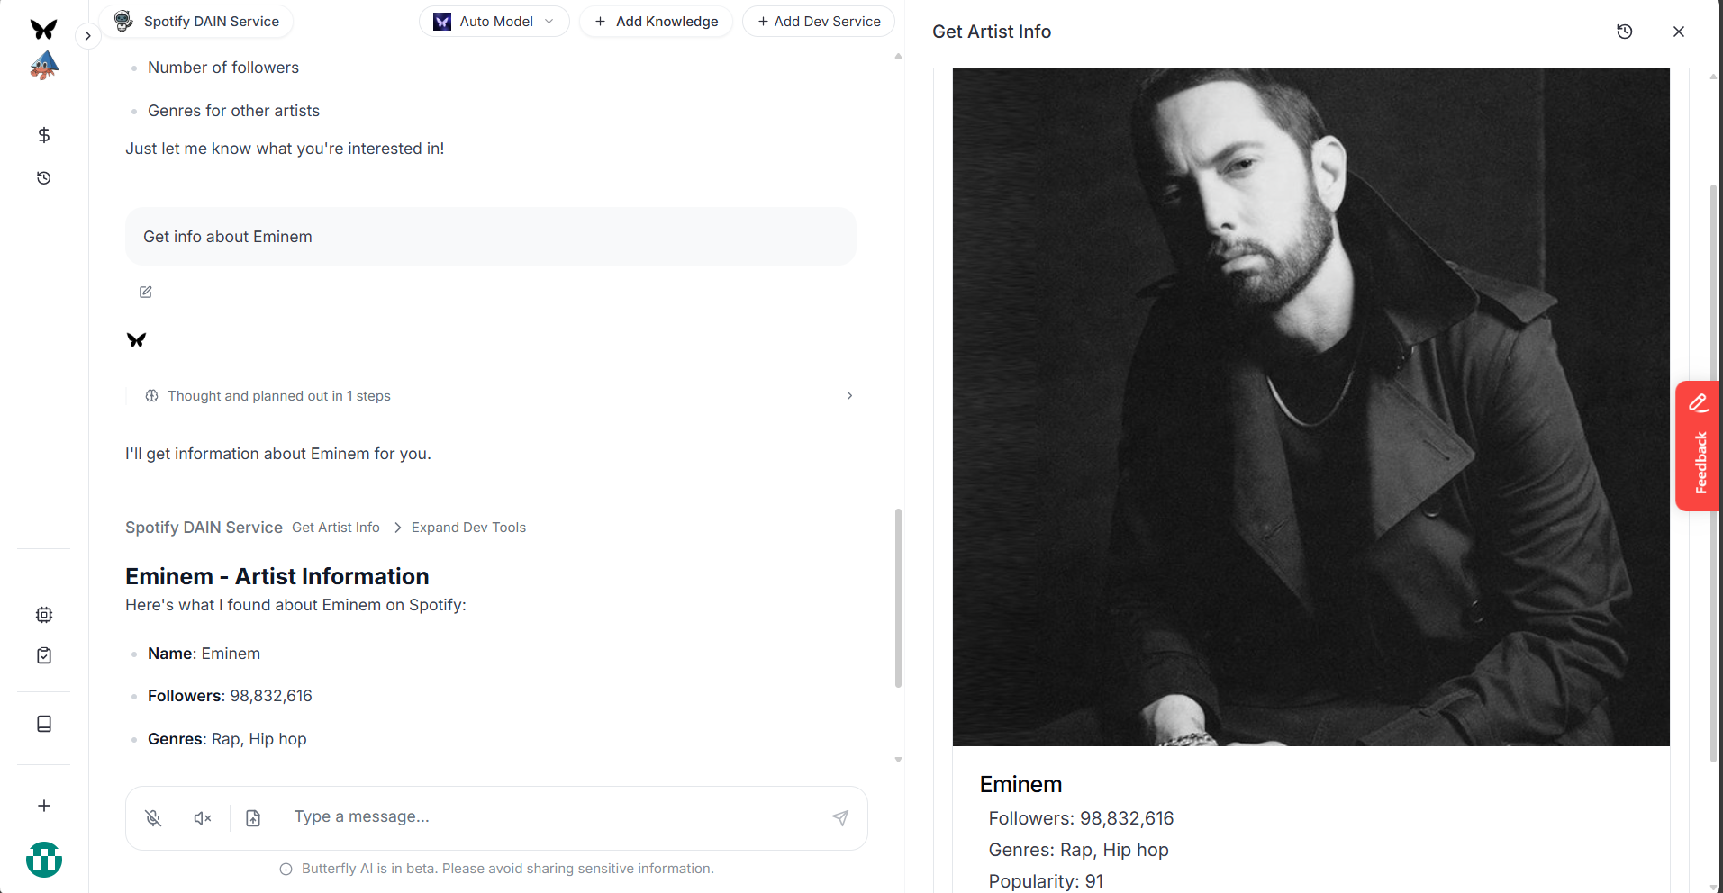Close the Get Artist Info panel
This screenshot has width=1723, height=893.
point(1679,32)
